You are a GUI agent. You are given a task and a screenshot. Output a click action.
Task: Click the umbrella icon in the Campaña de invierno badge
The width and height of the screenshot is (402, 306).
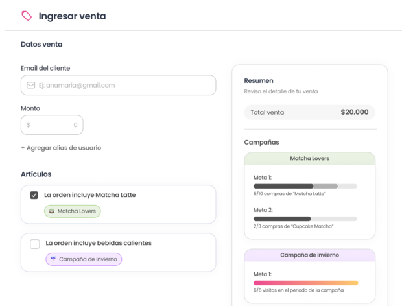(53, 259)
